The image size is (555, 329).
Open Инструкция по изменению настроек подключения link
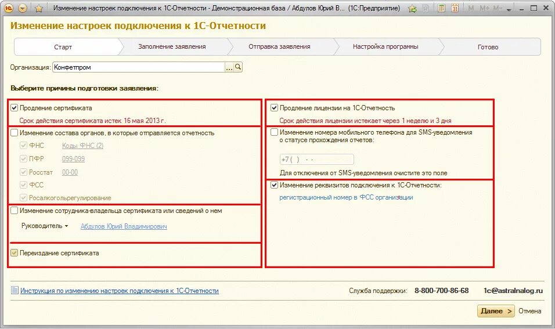click(x=119, y=291)
